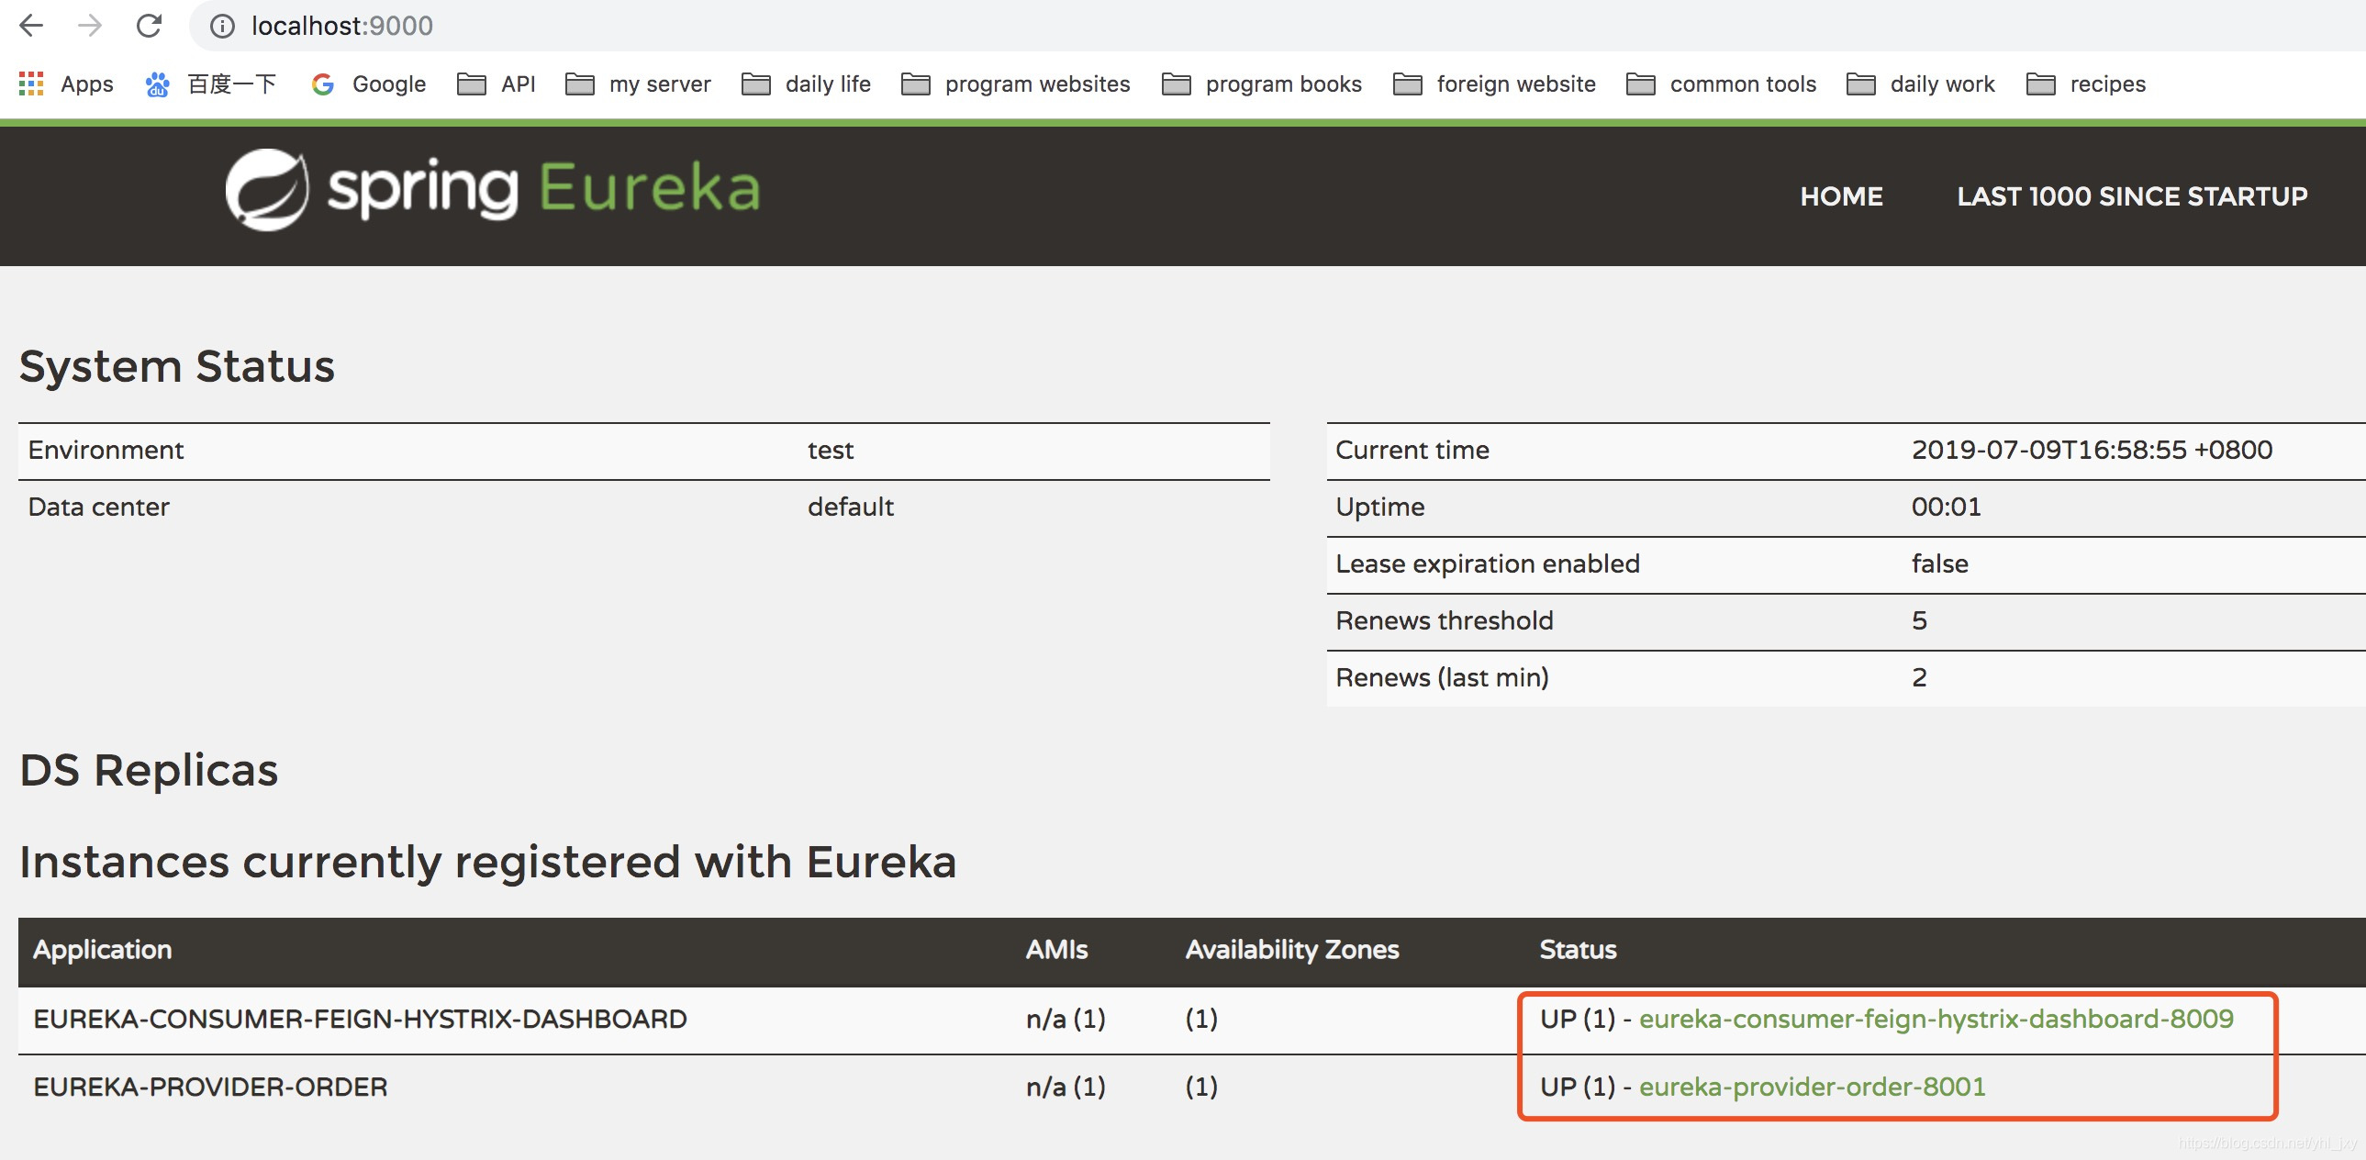Click the browser back arrow
Screen dimensions: 2366x1160
[x=31, y=26]
